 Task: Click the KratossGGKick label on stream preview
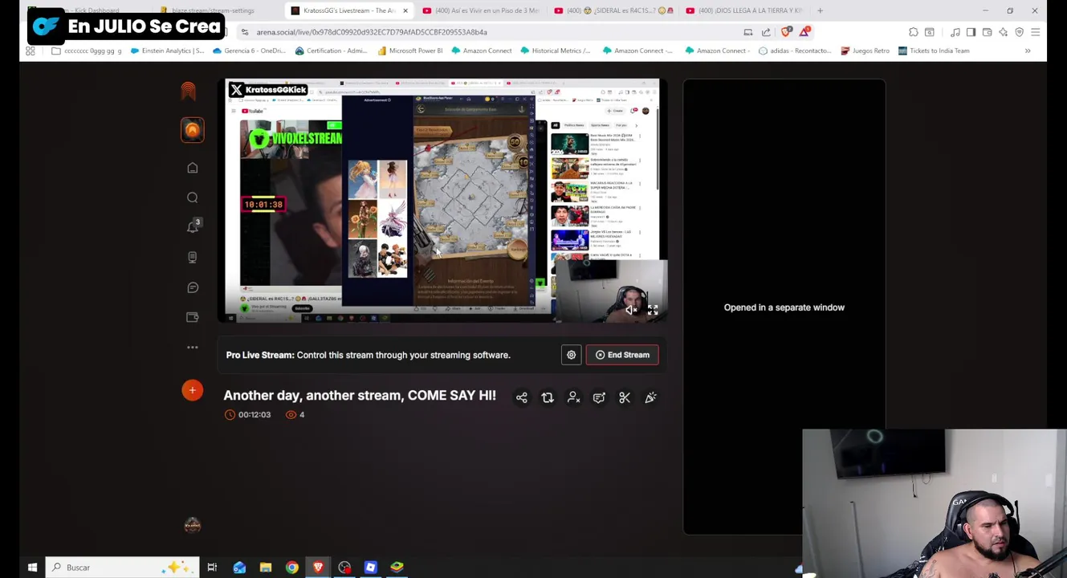(x=268, y=90)
